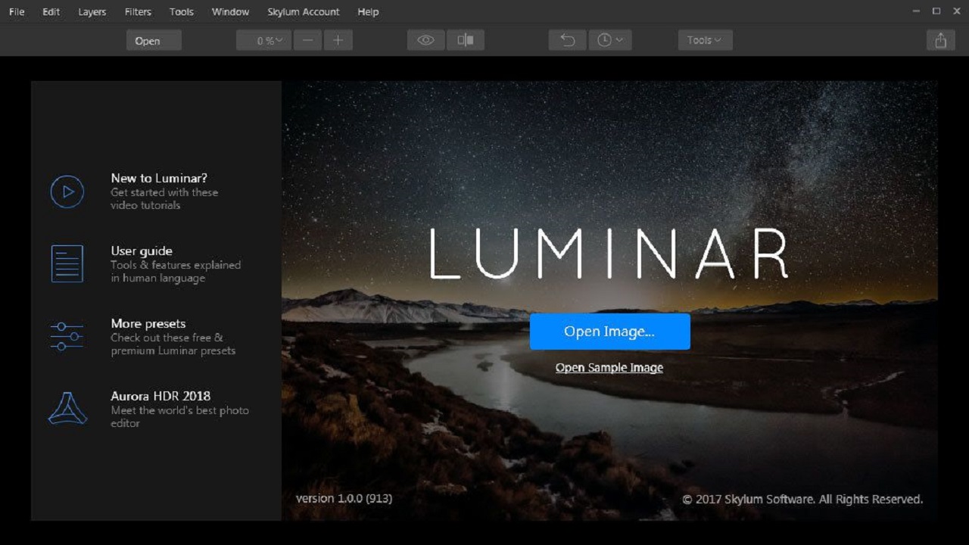The width and height of the screenshot is (969, 545).
Task: Open the history clock dropdown
Action: point(609,40)
